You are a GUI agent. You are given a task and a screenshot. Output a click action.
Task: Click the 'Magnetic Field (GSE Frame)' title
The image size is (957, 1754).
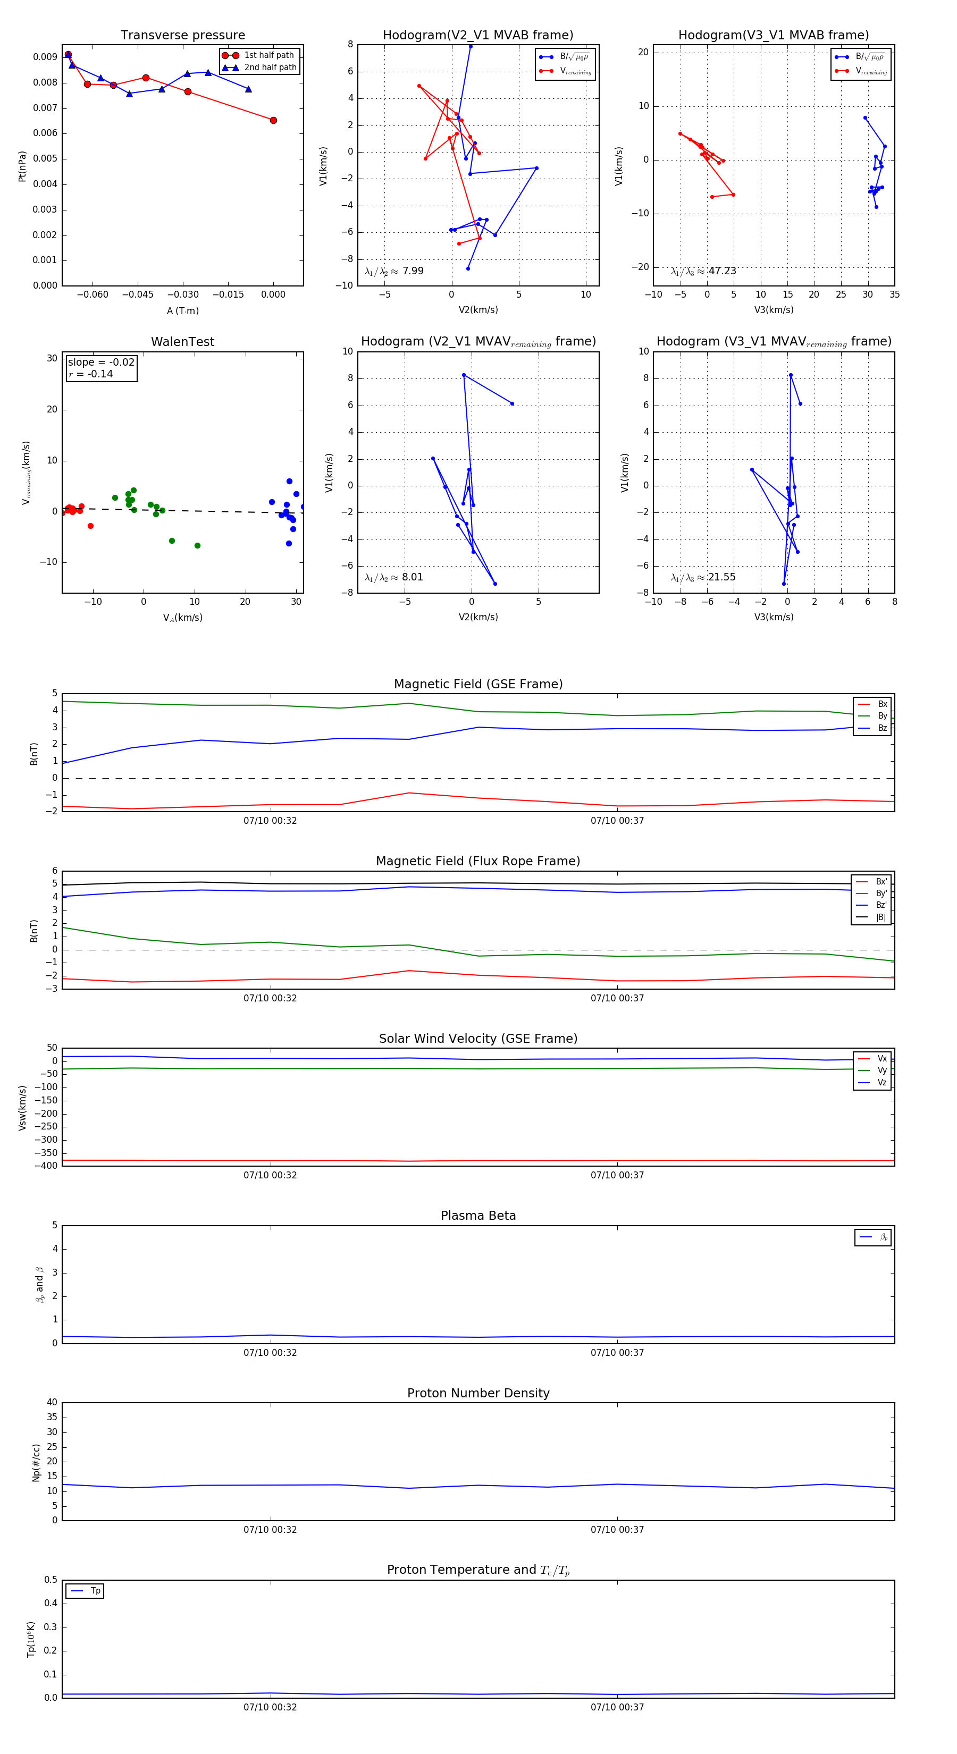(478, 684)
